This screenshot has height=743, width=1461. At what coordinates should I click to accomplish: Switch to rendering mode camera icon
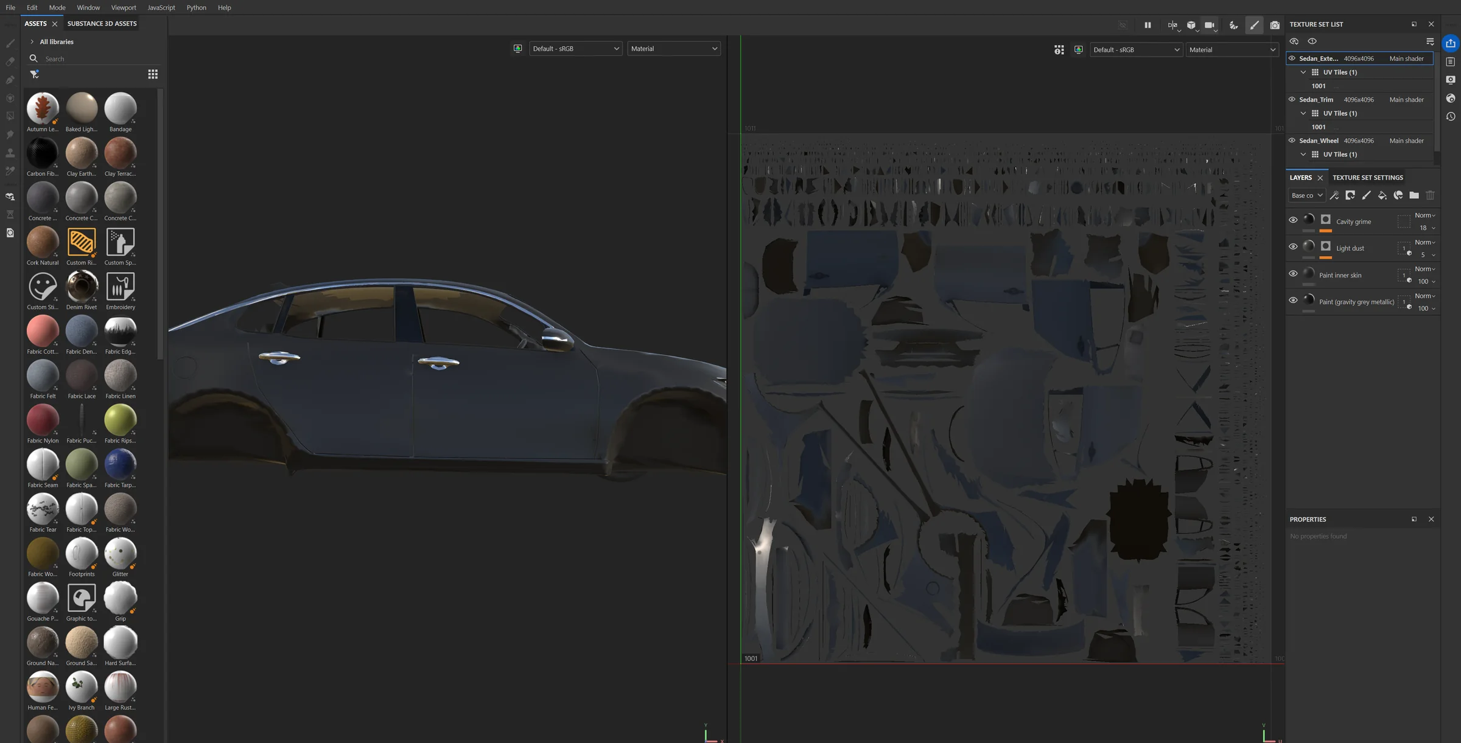pyautogui.click(x=1275, y=25)
